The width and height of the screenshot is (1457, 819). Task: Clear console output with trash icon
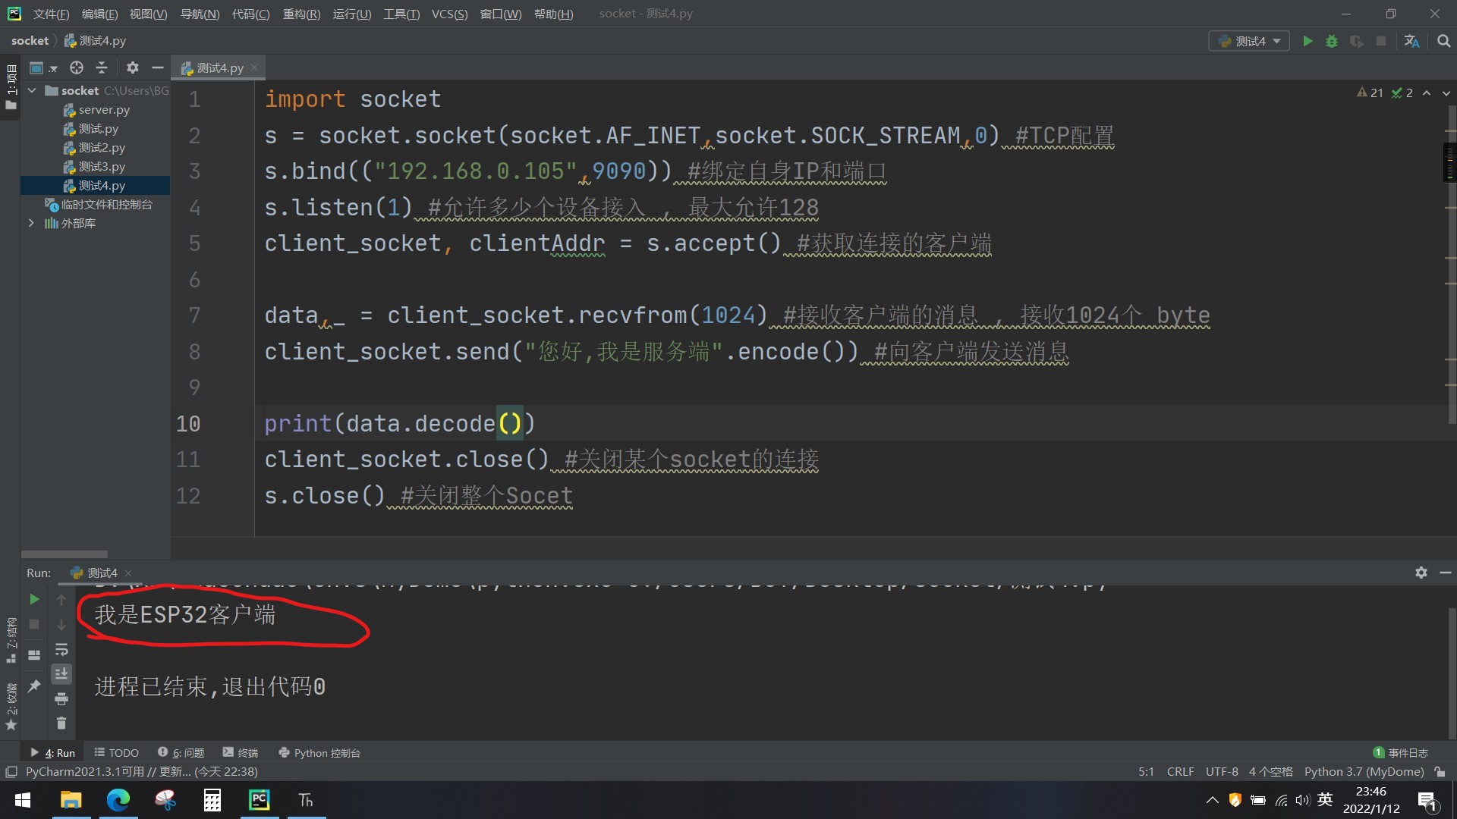[x=61, y=723]
